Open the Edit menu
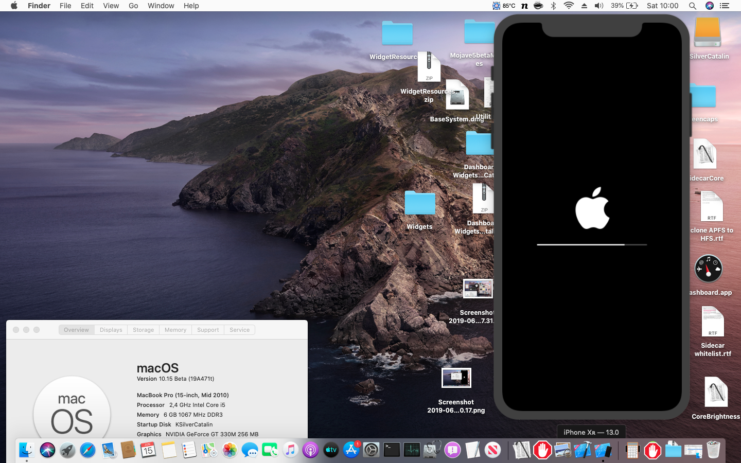741x463 pixels. 87,6
